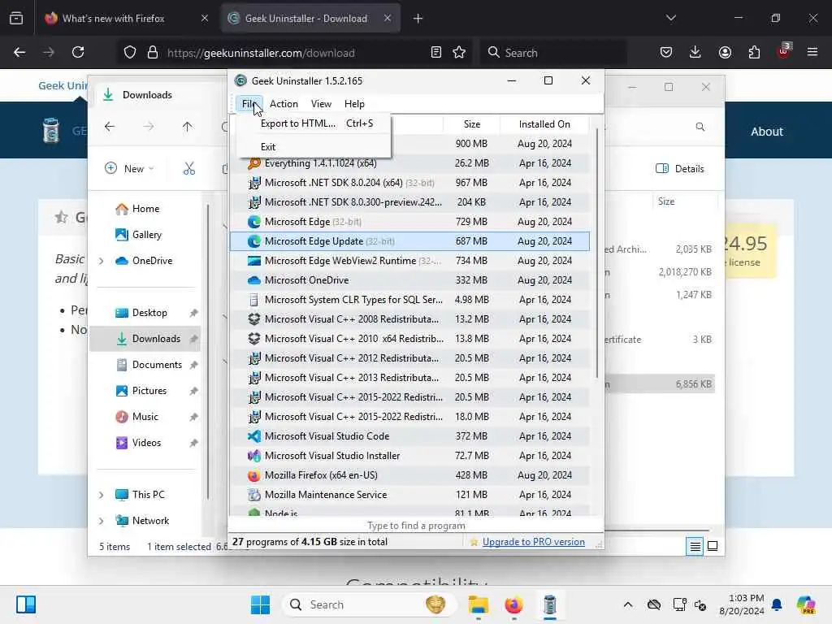832x624 pixels.
Task: Open the Upgrade to PRO version link
Action: (533, 542)
